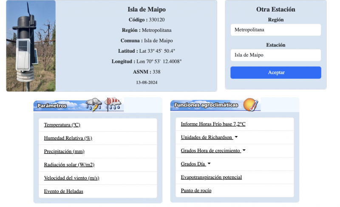
Task: Click the ASNM : 338 text
Action: [147, 72]
